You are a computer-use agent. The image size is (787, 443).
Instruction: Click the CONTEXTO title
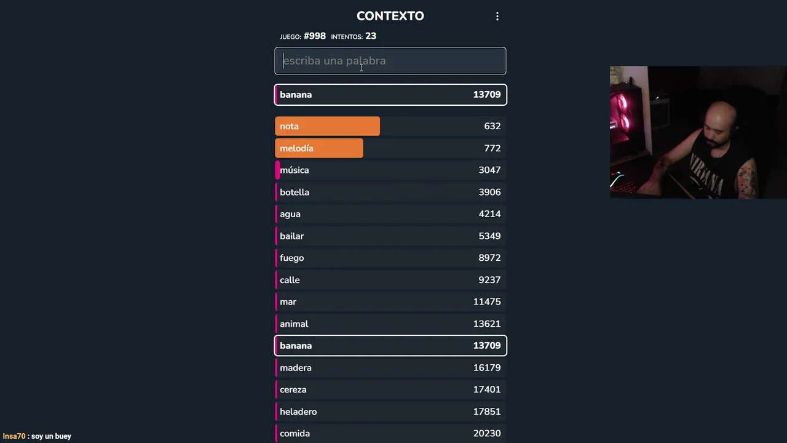pyautogui.click(x=390, y=16)
